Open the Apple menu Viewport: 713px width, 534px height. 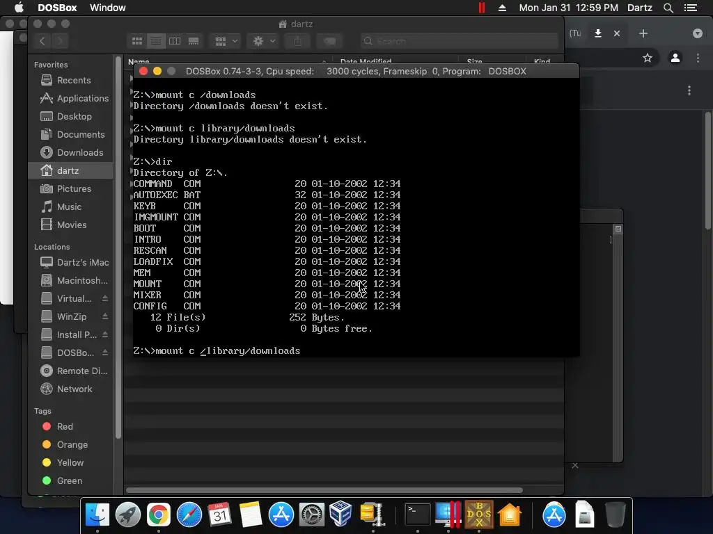click(19, 8)
